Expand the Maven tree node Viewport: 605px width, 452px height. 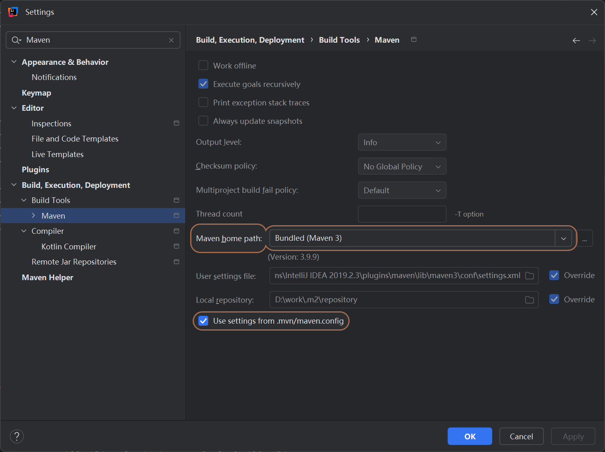click(34, 215)
